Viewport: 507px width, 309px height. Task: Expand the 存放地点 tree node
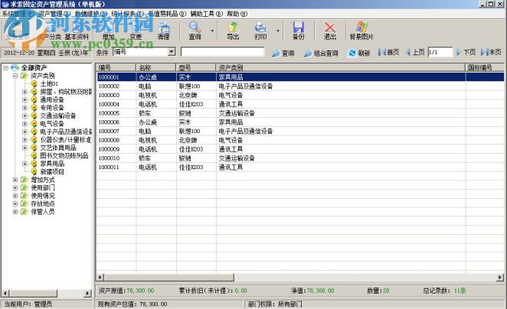tap(15, 203)
